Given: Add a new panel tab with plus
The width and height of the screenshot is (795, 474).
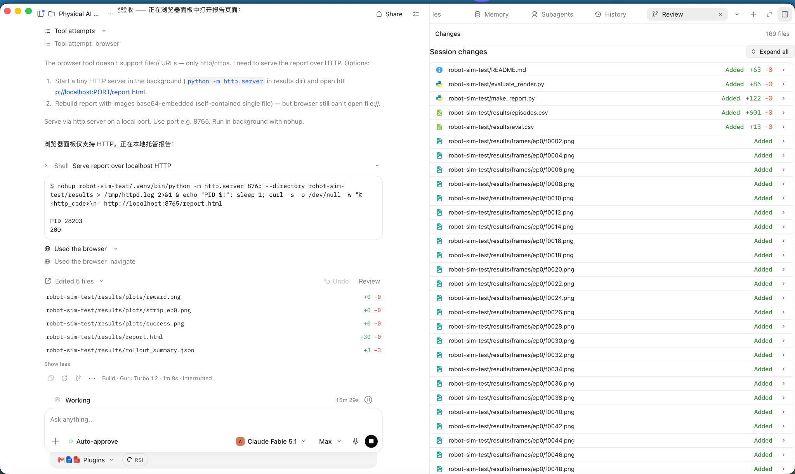Looking at the screenshot, I should coord(753,14).
